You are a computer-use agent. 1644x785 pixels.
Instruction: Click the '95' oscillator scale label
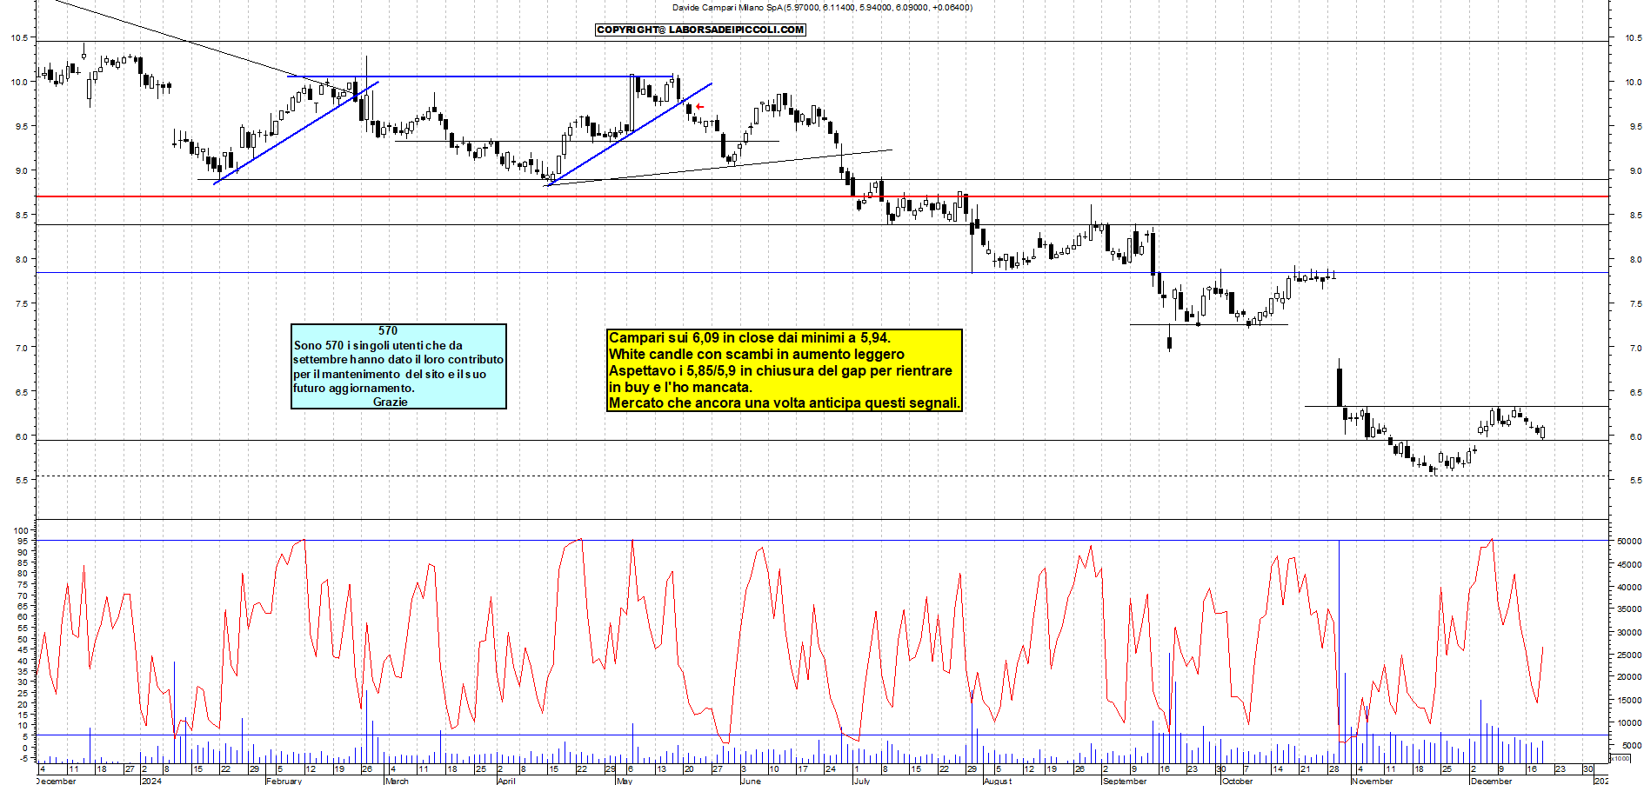click(x=24, y=541)
